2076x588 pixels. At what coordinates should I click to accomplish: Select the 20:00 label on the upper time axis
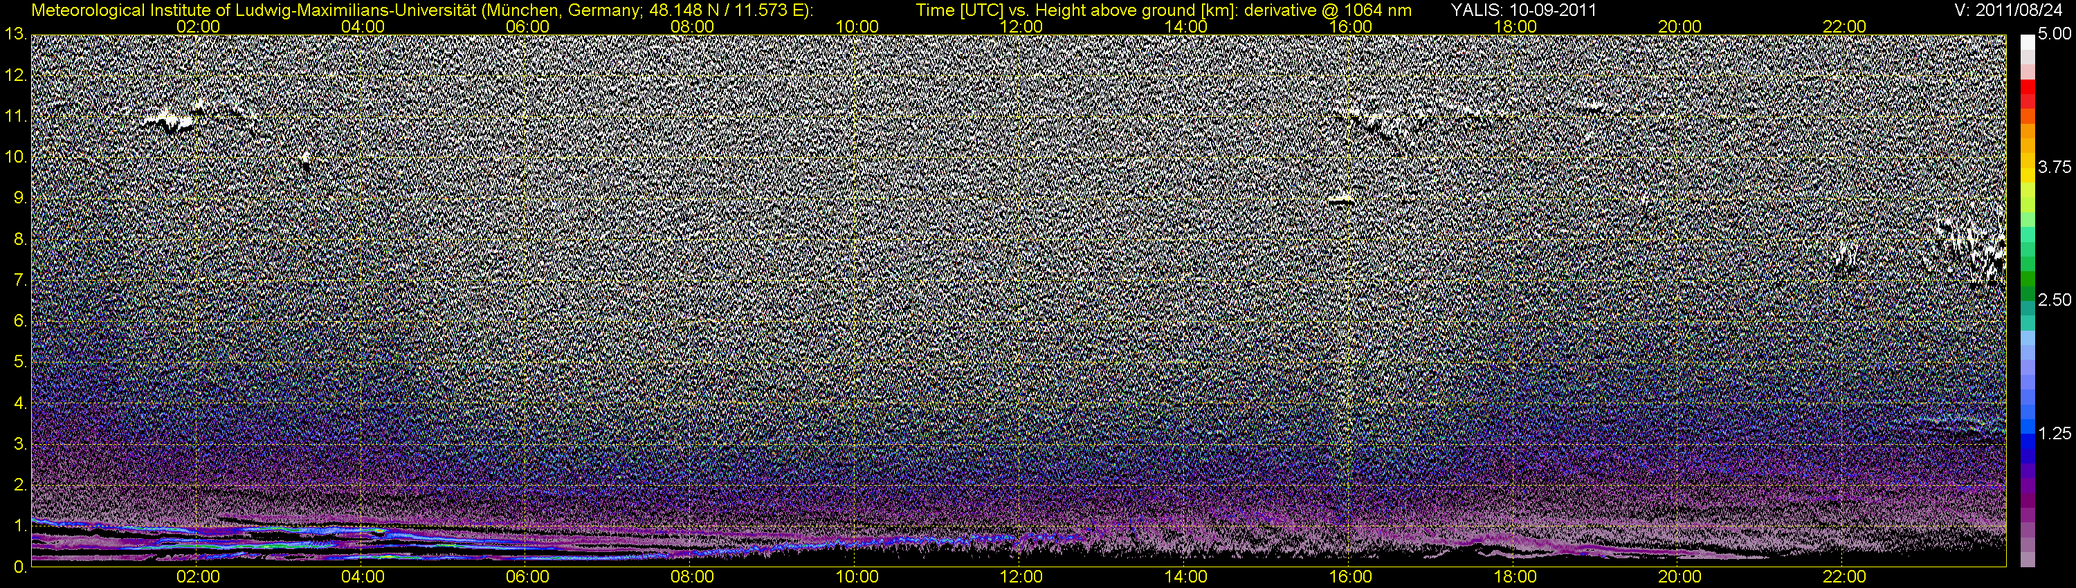pos(1679,26)
